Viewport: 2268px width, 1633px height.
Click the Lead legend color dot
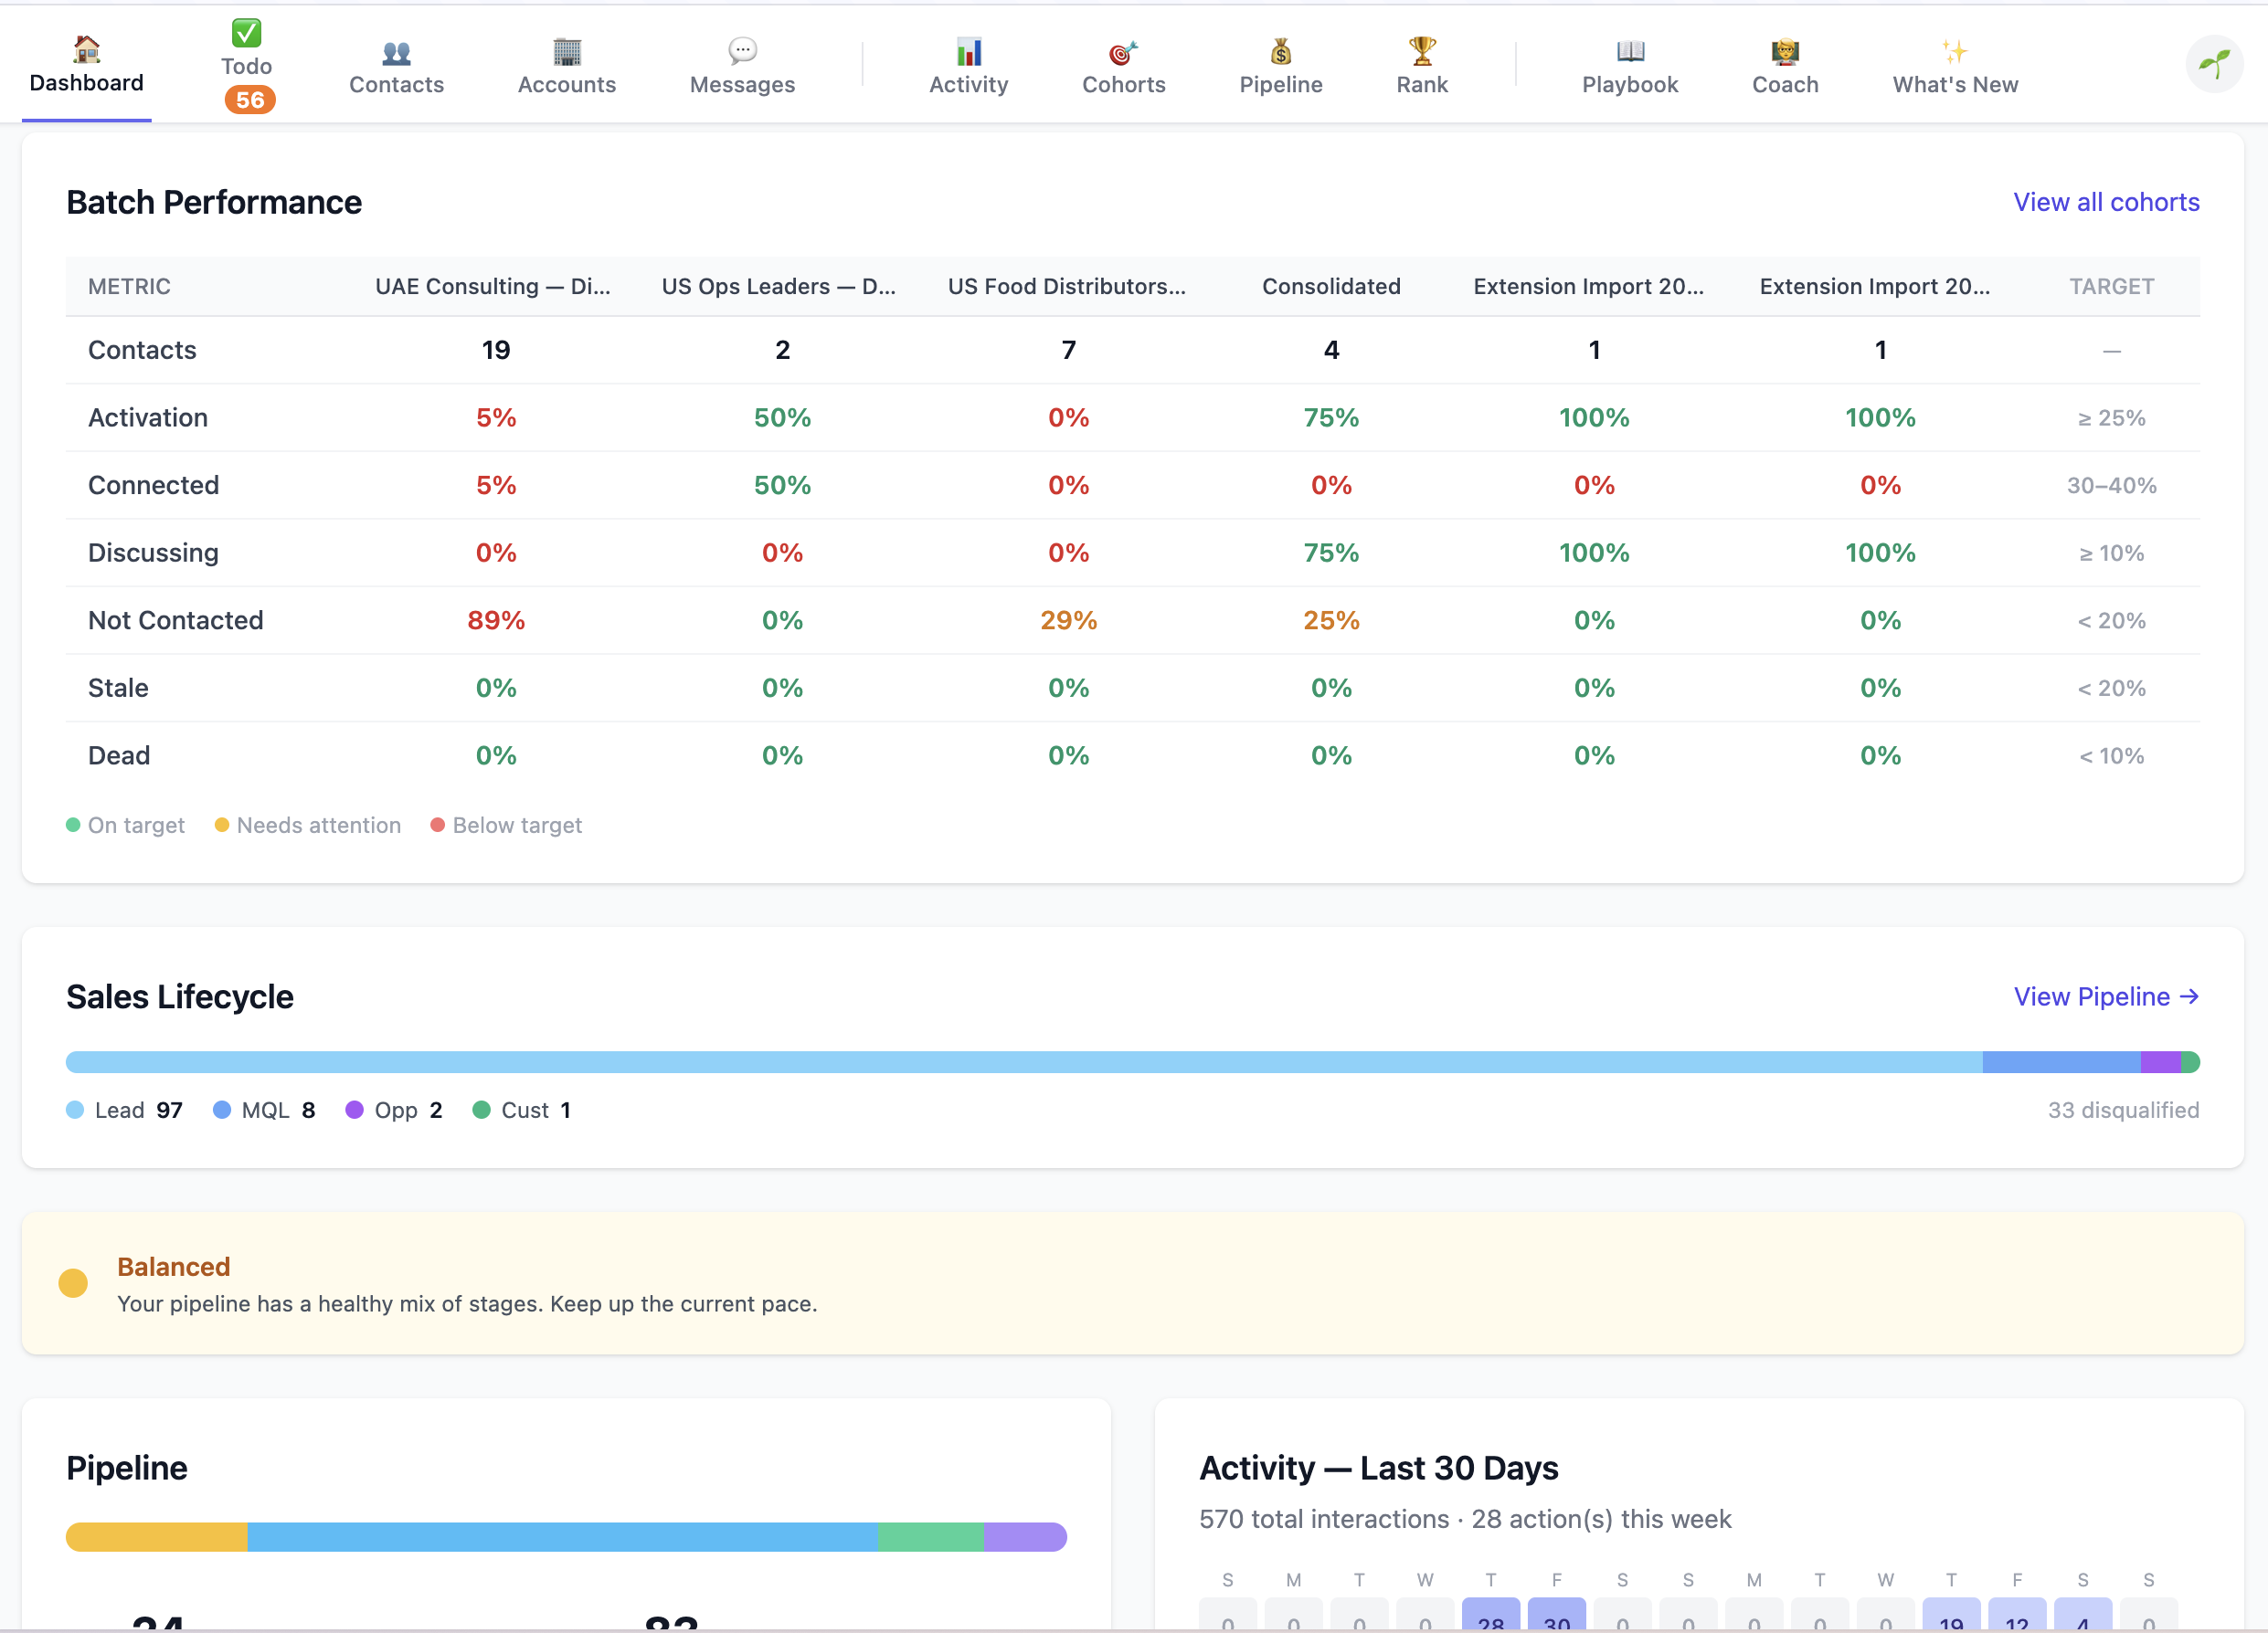pos(75,1110)
